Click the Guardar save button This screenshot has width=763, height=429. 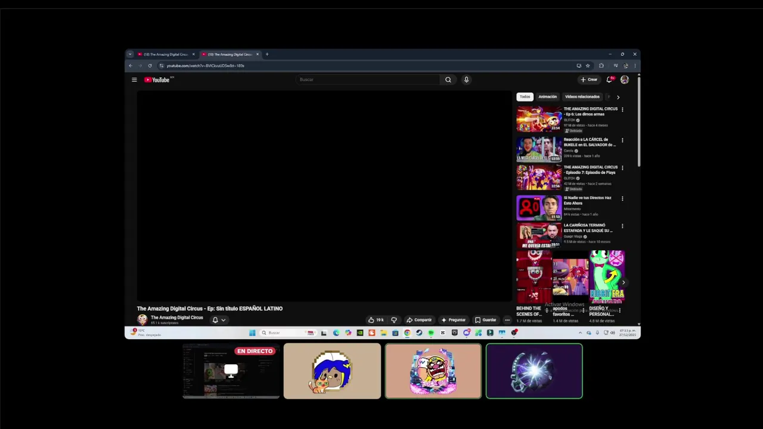tap(485, 320)
